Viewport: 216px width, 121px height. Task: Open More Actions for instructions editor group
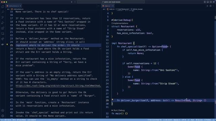pos(98,6)
